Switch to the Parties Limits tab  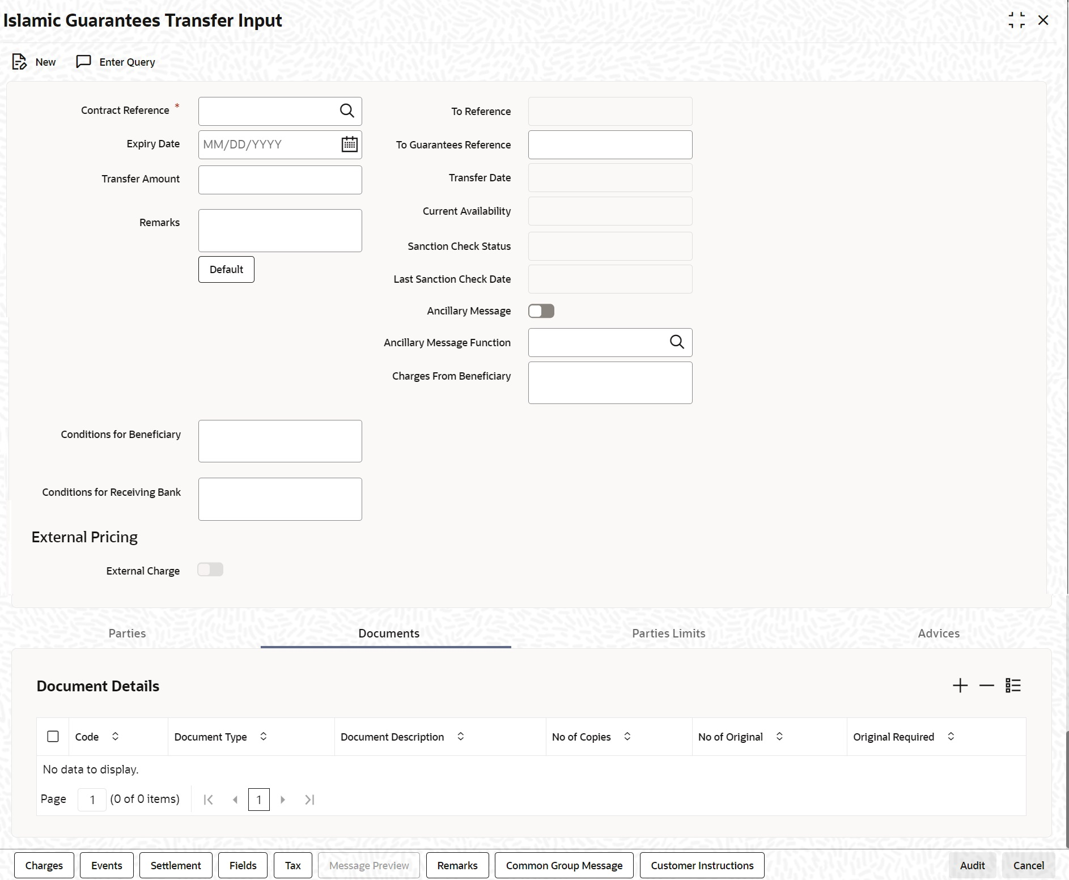668,634
